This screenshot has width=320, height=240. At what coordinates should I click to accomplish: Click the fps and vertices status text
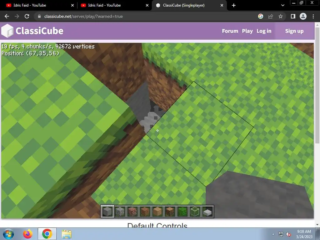tap(48, 47)
